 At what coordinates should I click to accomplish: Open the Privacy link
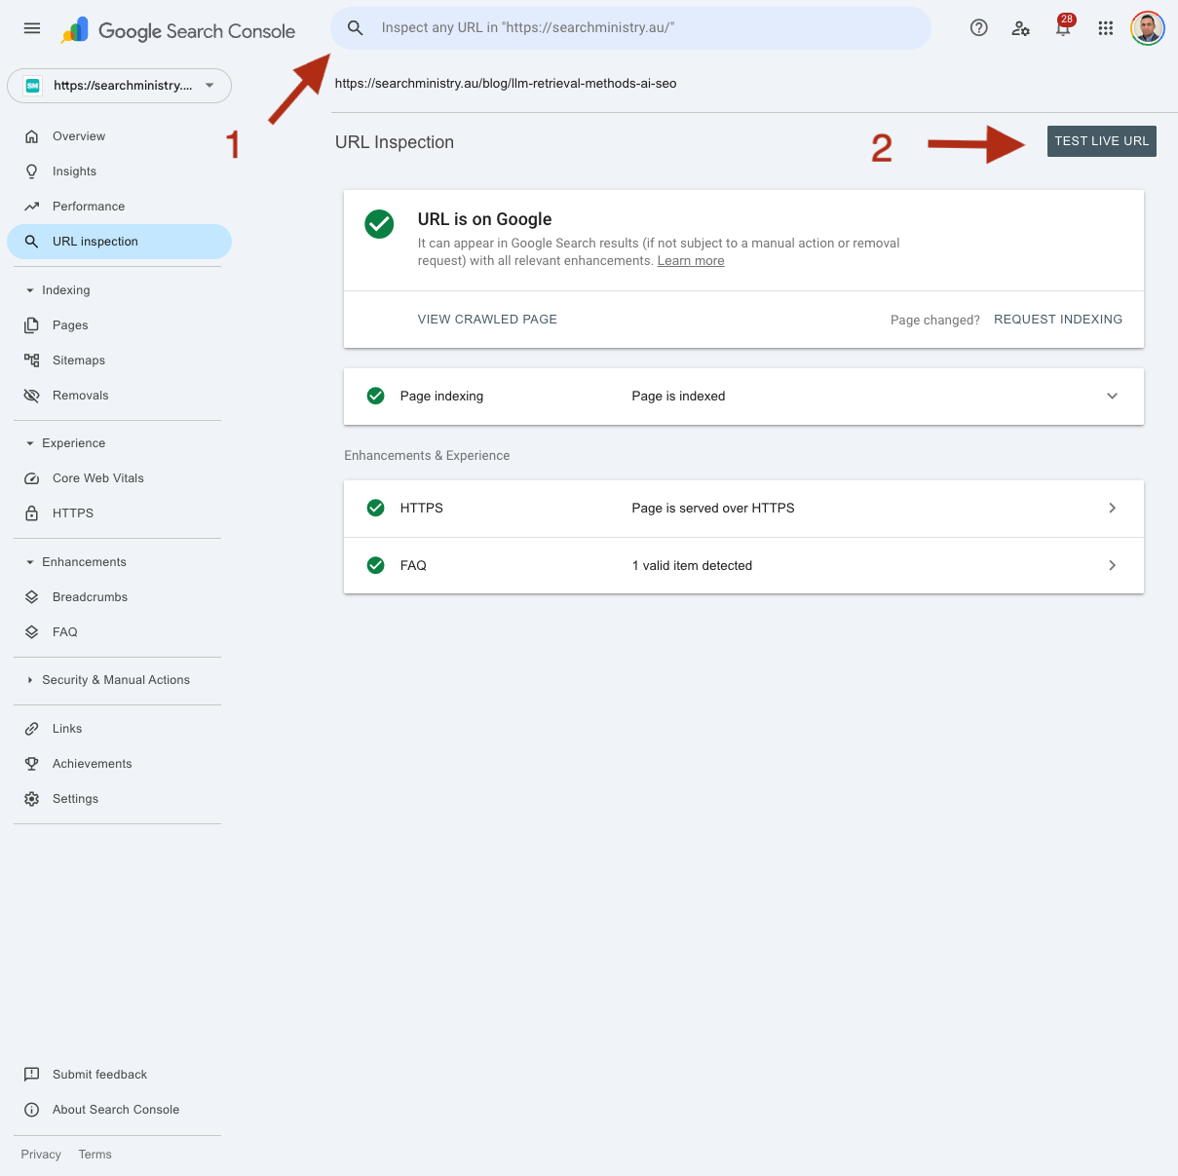coord(41,1155)
